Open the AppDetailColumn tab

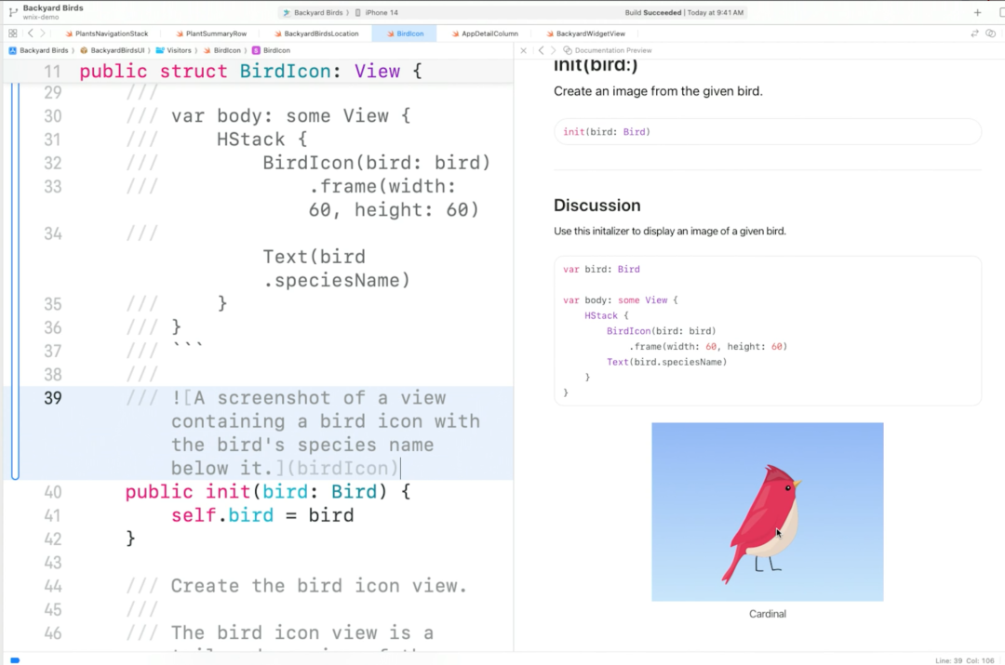pyautogui.click(x=485, y=33)
